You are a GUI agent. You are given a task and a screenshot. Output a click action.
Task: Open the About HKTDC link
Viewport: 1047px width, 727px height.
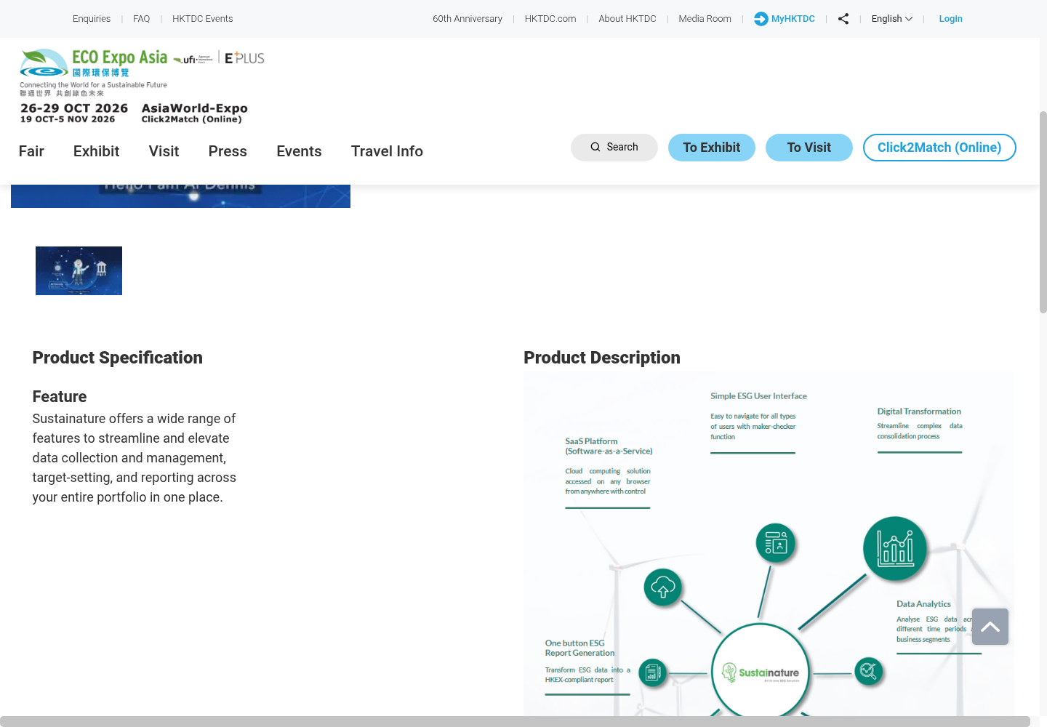coord(627,19)
